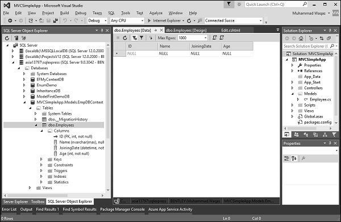Open the Output tab
Screen dimensions: 341x222
point(26,210)
